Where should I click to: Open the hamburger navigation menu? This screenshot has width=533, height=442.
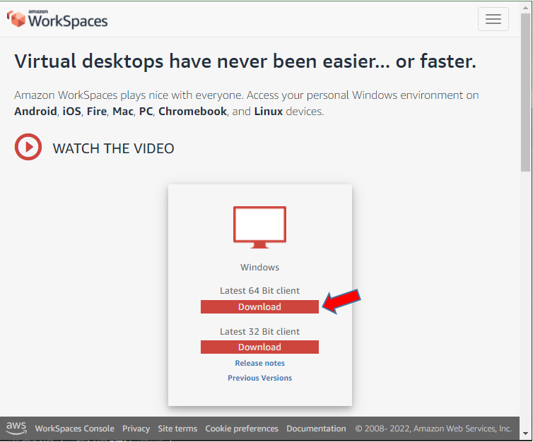493,19
